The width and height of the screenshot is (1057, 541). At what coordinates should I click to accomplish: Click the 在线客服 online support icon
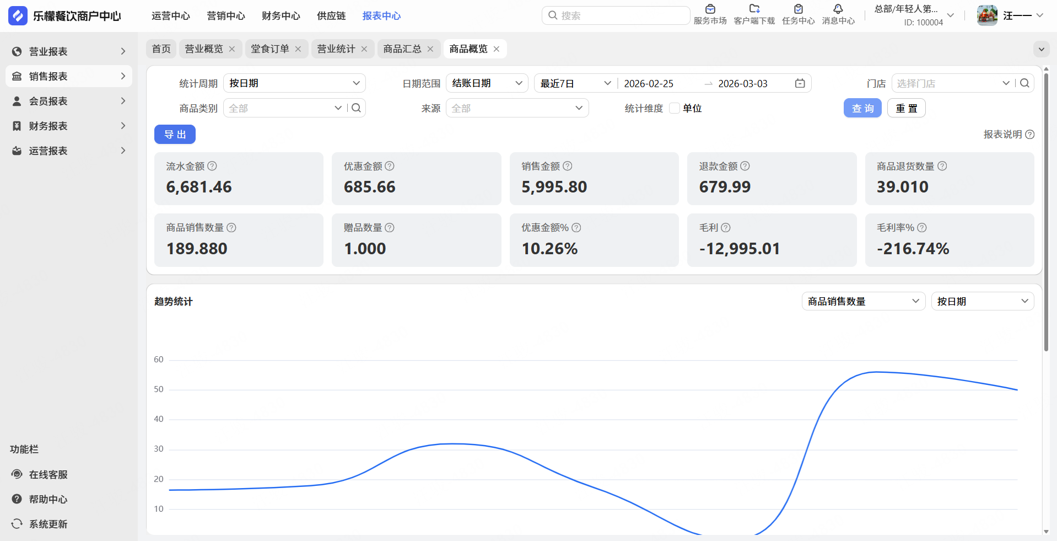[x=17, y=474]
